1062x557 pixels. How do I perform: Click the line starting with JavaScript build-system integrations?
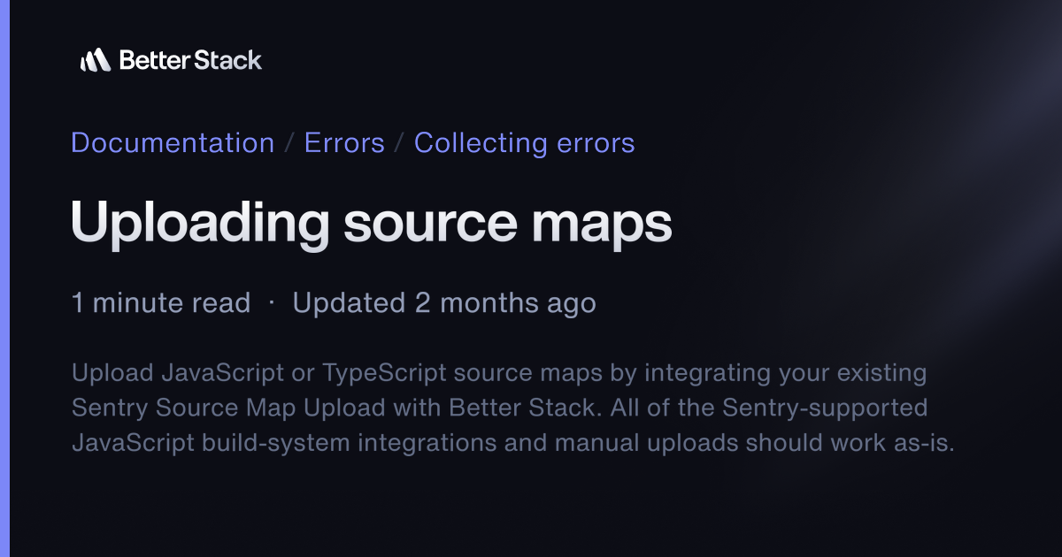513,443
